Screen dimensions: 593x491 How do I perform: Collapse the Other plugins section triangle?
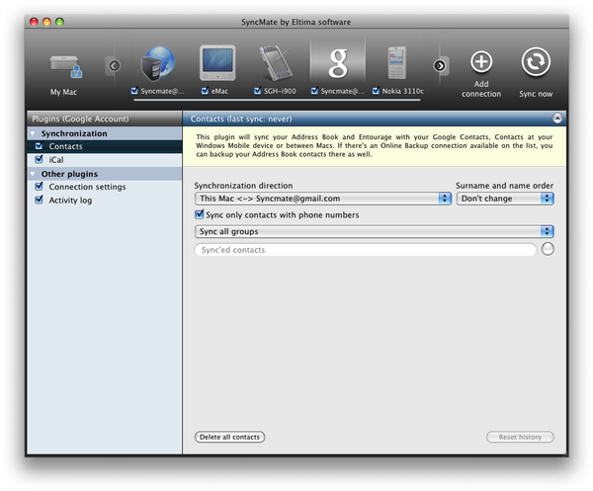pos(33,174)
